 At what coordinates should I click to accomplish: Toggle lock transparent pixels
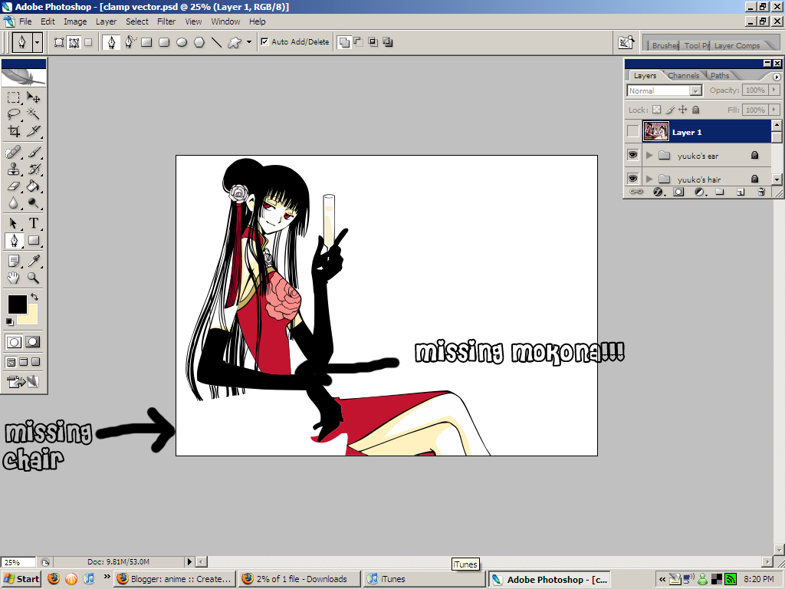coord(656,110)
